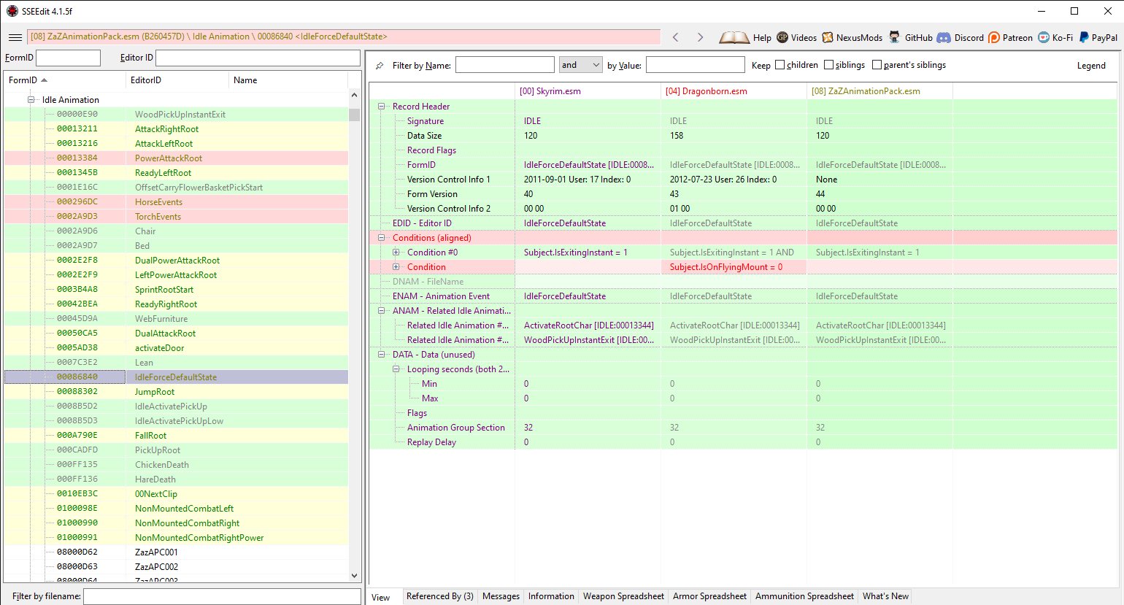This screenshot has height=605, width=1124.
Task: Click the pin icon beside Filter by Name
Action: [x=380, y=66]
